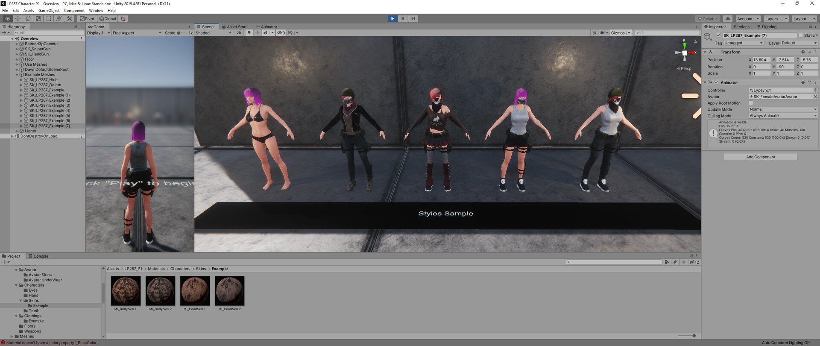Image resolution: width=820 pixels, height=346 pixels.
Task: Open the Culling Mode dropdown
Action: pyautogui.click(x=783, y=116)
